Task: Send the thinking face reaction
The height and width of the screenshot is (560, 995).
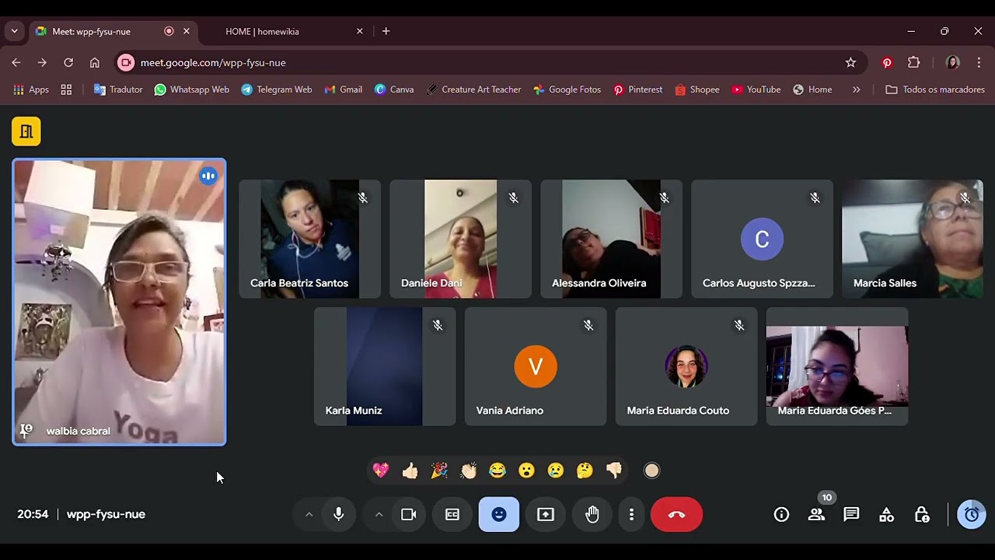Action: point(585,471)
